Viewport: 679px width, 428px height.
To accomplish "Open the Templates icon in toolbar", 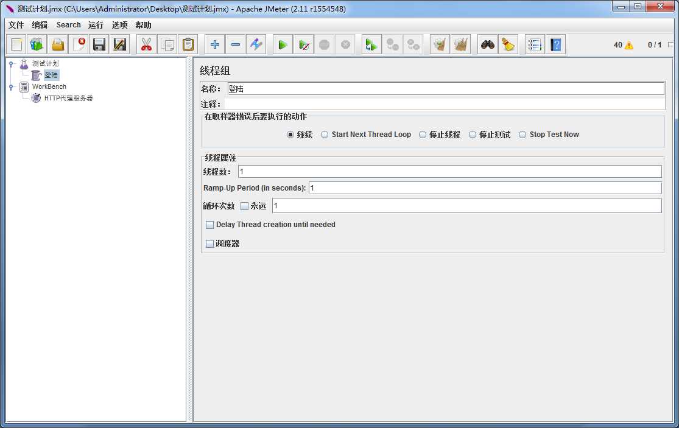I will (x=37, y=44).
